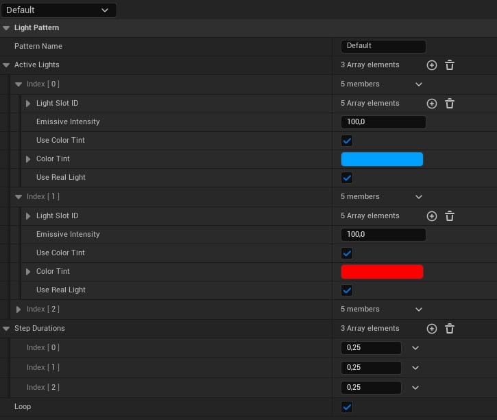497x420 pixels.
Task: Open Index 2 members options chevron
Action: (419, 310)
